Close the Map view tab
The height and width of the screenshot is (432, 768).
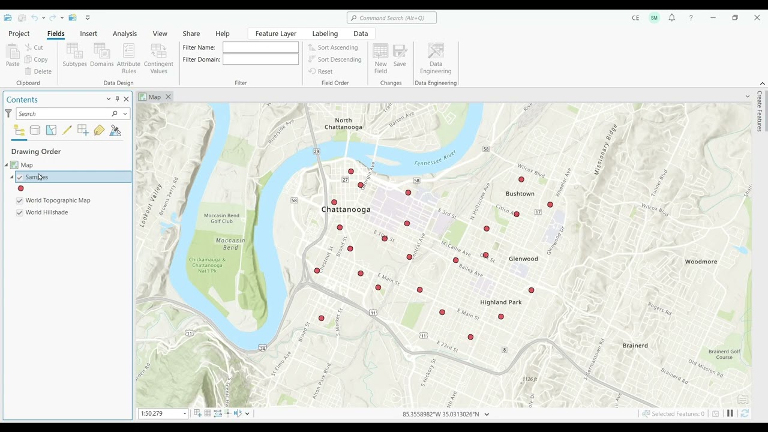click(168, 97)
